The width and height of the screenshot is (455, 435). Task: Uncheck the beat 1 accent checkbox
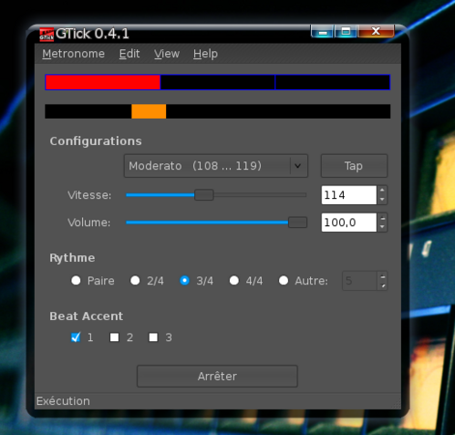tap(76, 337)
